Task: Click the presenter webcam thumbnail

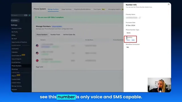Action: (159, 85)
